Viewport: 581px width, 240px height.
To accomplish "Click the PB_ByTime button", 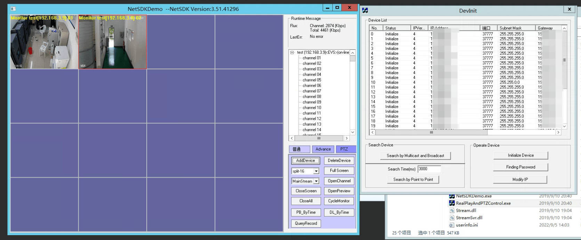I will (306, 212).
